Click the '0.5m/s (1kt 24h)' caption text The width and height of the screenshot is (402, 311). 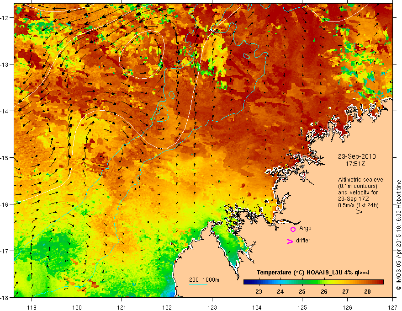(x=358, y=205)
